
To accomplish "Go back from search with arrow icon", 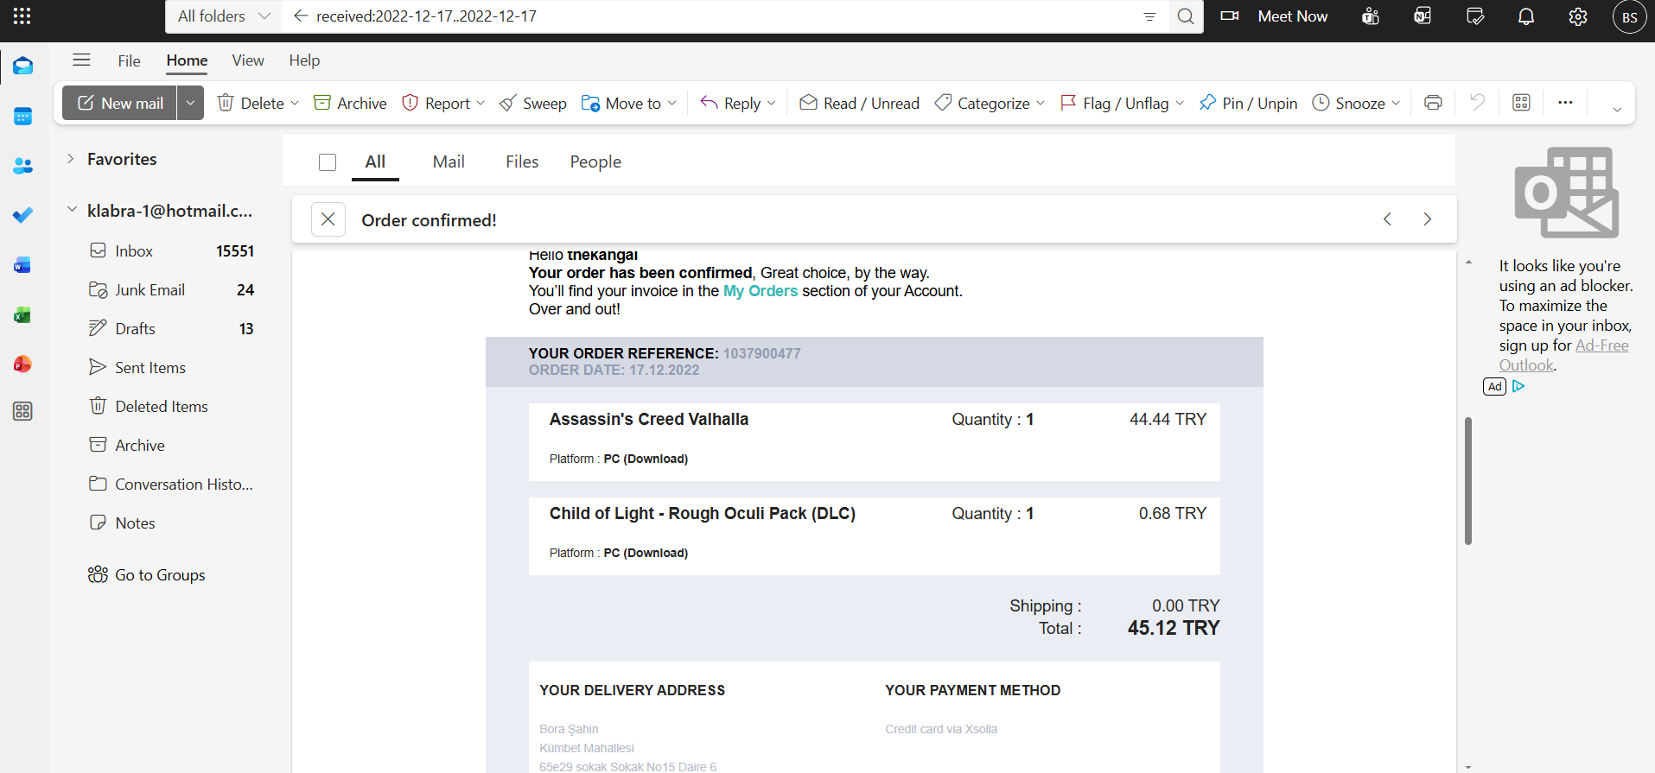I will coord(301,16).
